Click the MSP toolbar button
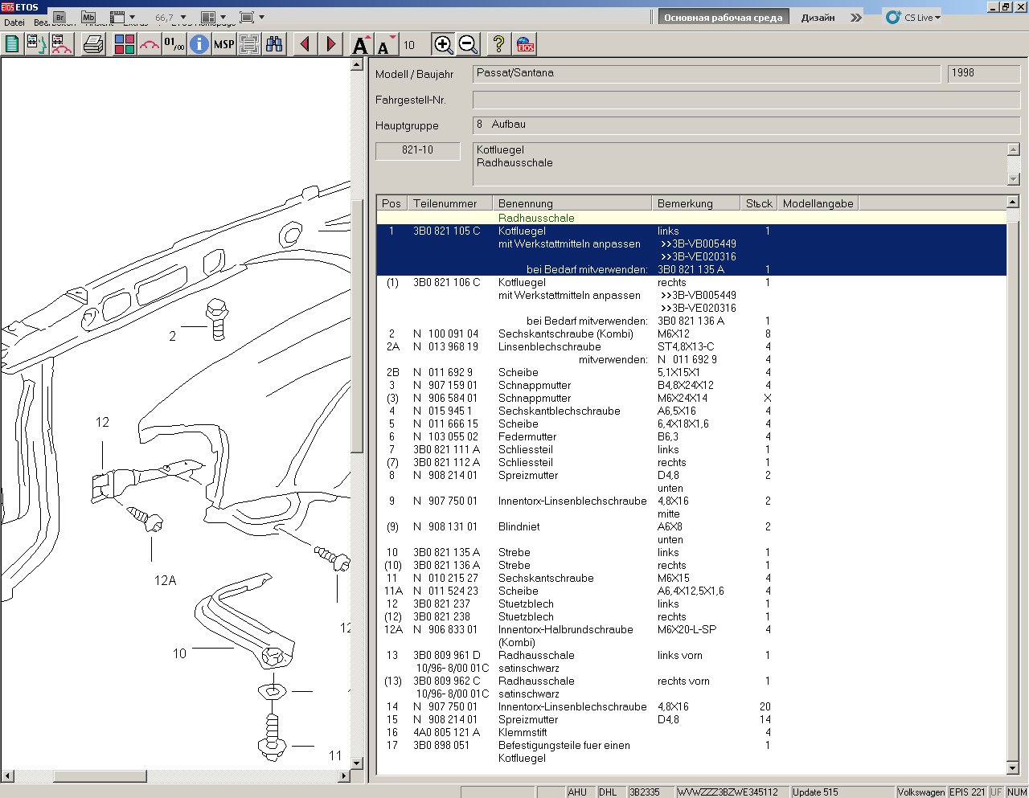Image resolution: width=1029 pixels, height=798 pixels. 223,44
